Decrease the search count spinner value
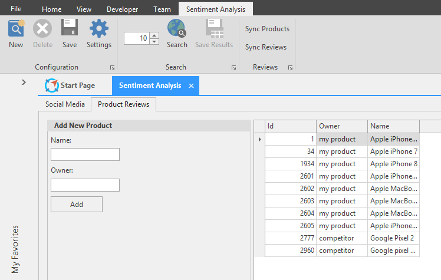This screenshot has height=280, width=441. point(154,42)
